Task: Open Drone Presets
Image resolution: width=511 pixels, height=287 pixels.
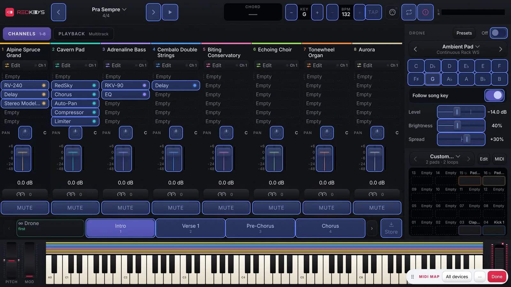Action: (x=464, y=33)
